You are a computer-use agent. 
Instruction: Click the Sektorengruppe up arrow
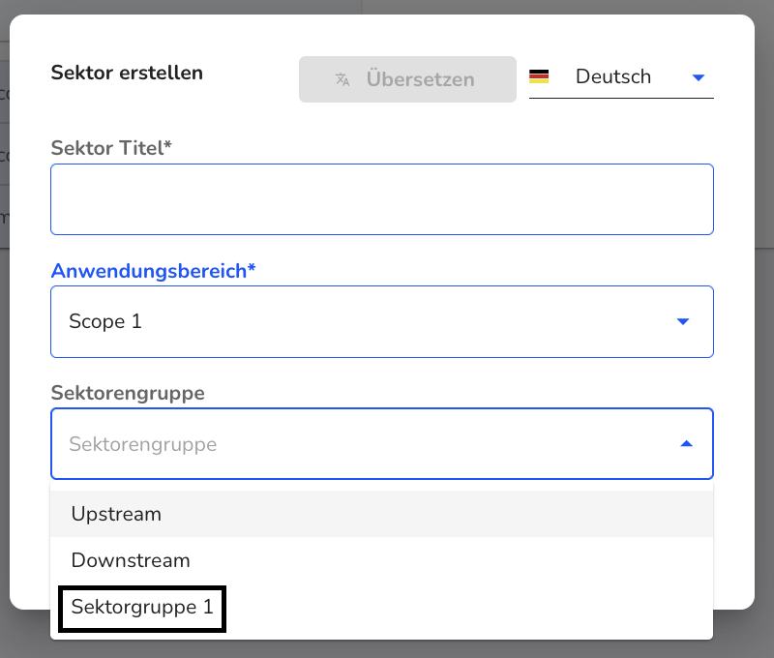[x=686, y=444]
